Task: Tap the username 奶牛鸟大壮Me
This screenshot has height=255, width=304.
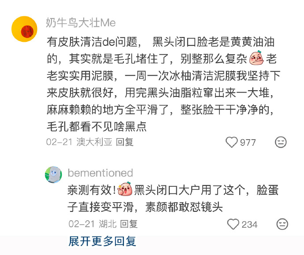Action: 81,23
